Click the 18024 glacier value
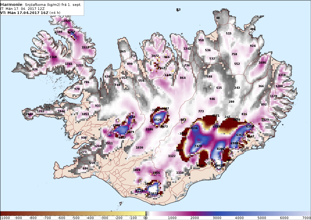Screen dimensions: 311x220 [219, 166]
